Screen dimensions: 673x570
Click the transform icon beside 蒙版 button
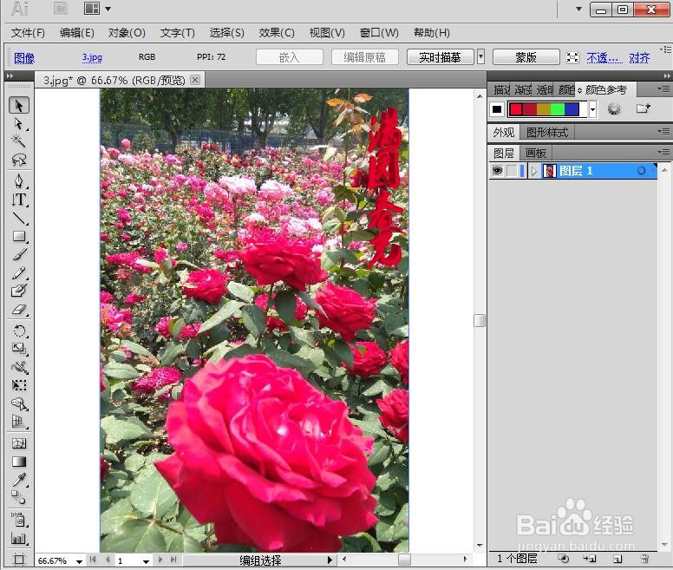pyautogui.click(x=572, y=57)
